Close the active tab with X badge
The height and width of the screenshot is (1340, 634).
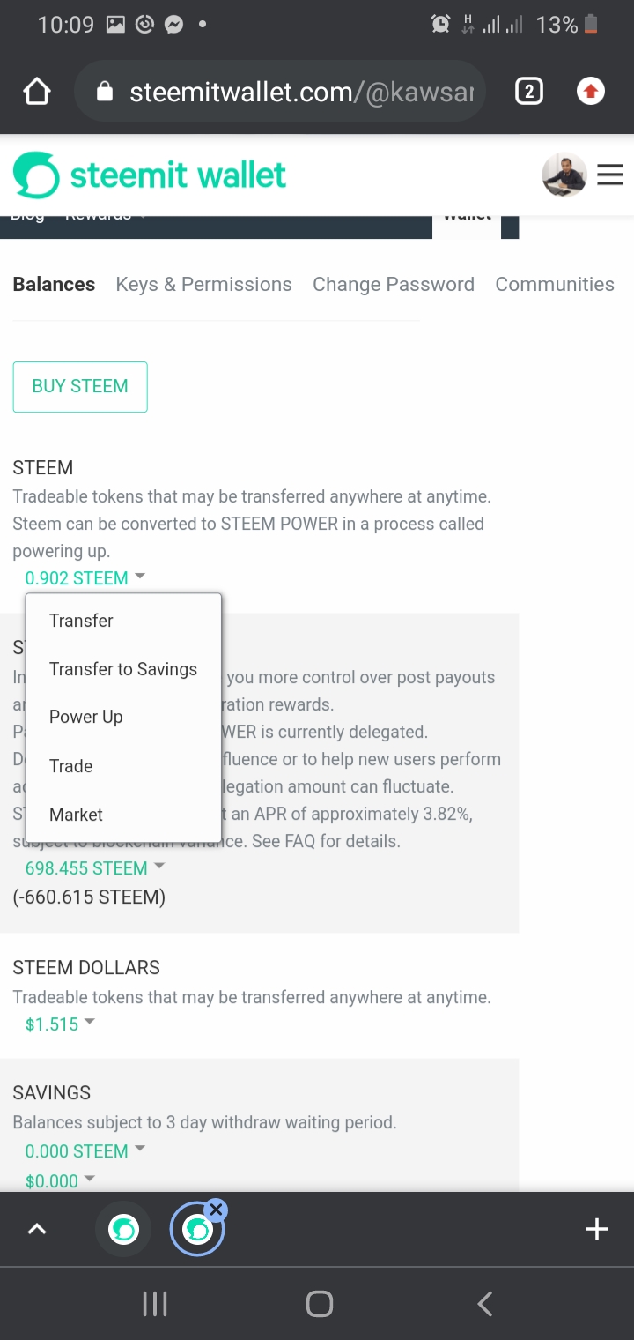point(217,1210)
